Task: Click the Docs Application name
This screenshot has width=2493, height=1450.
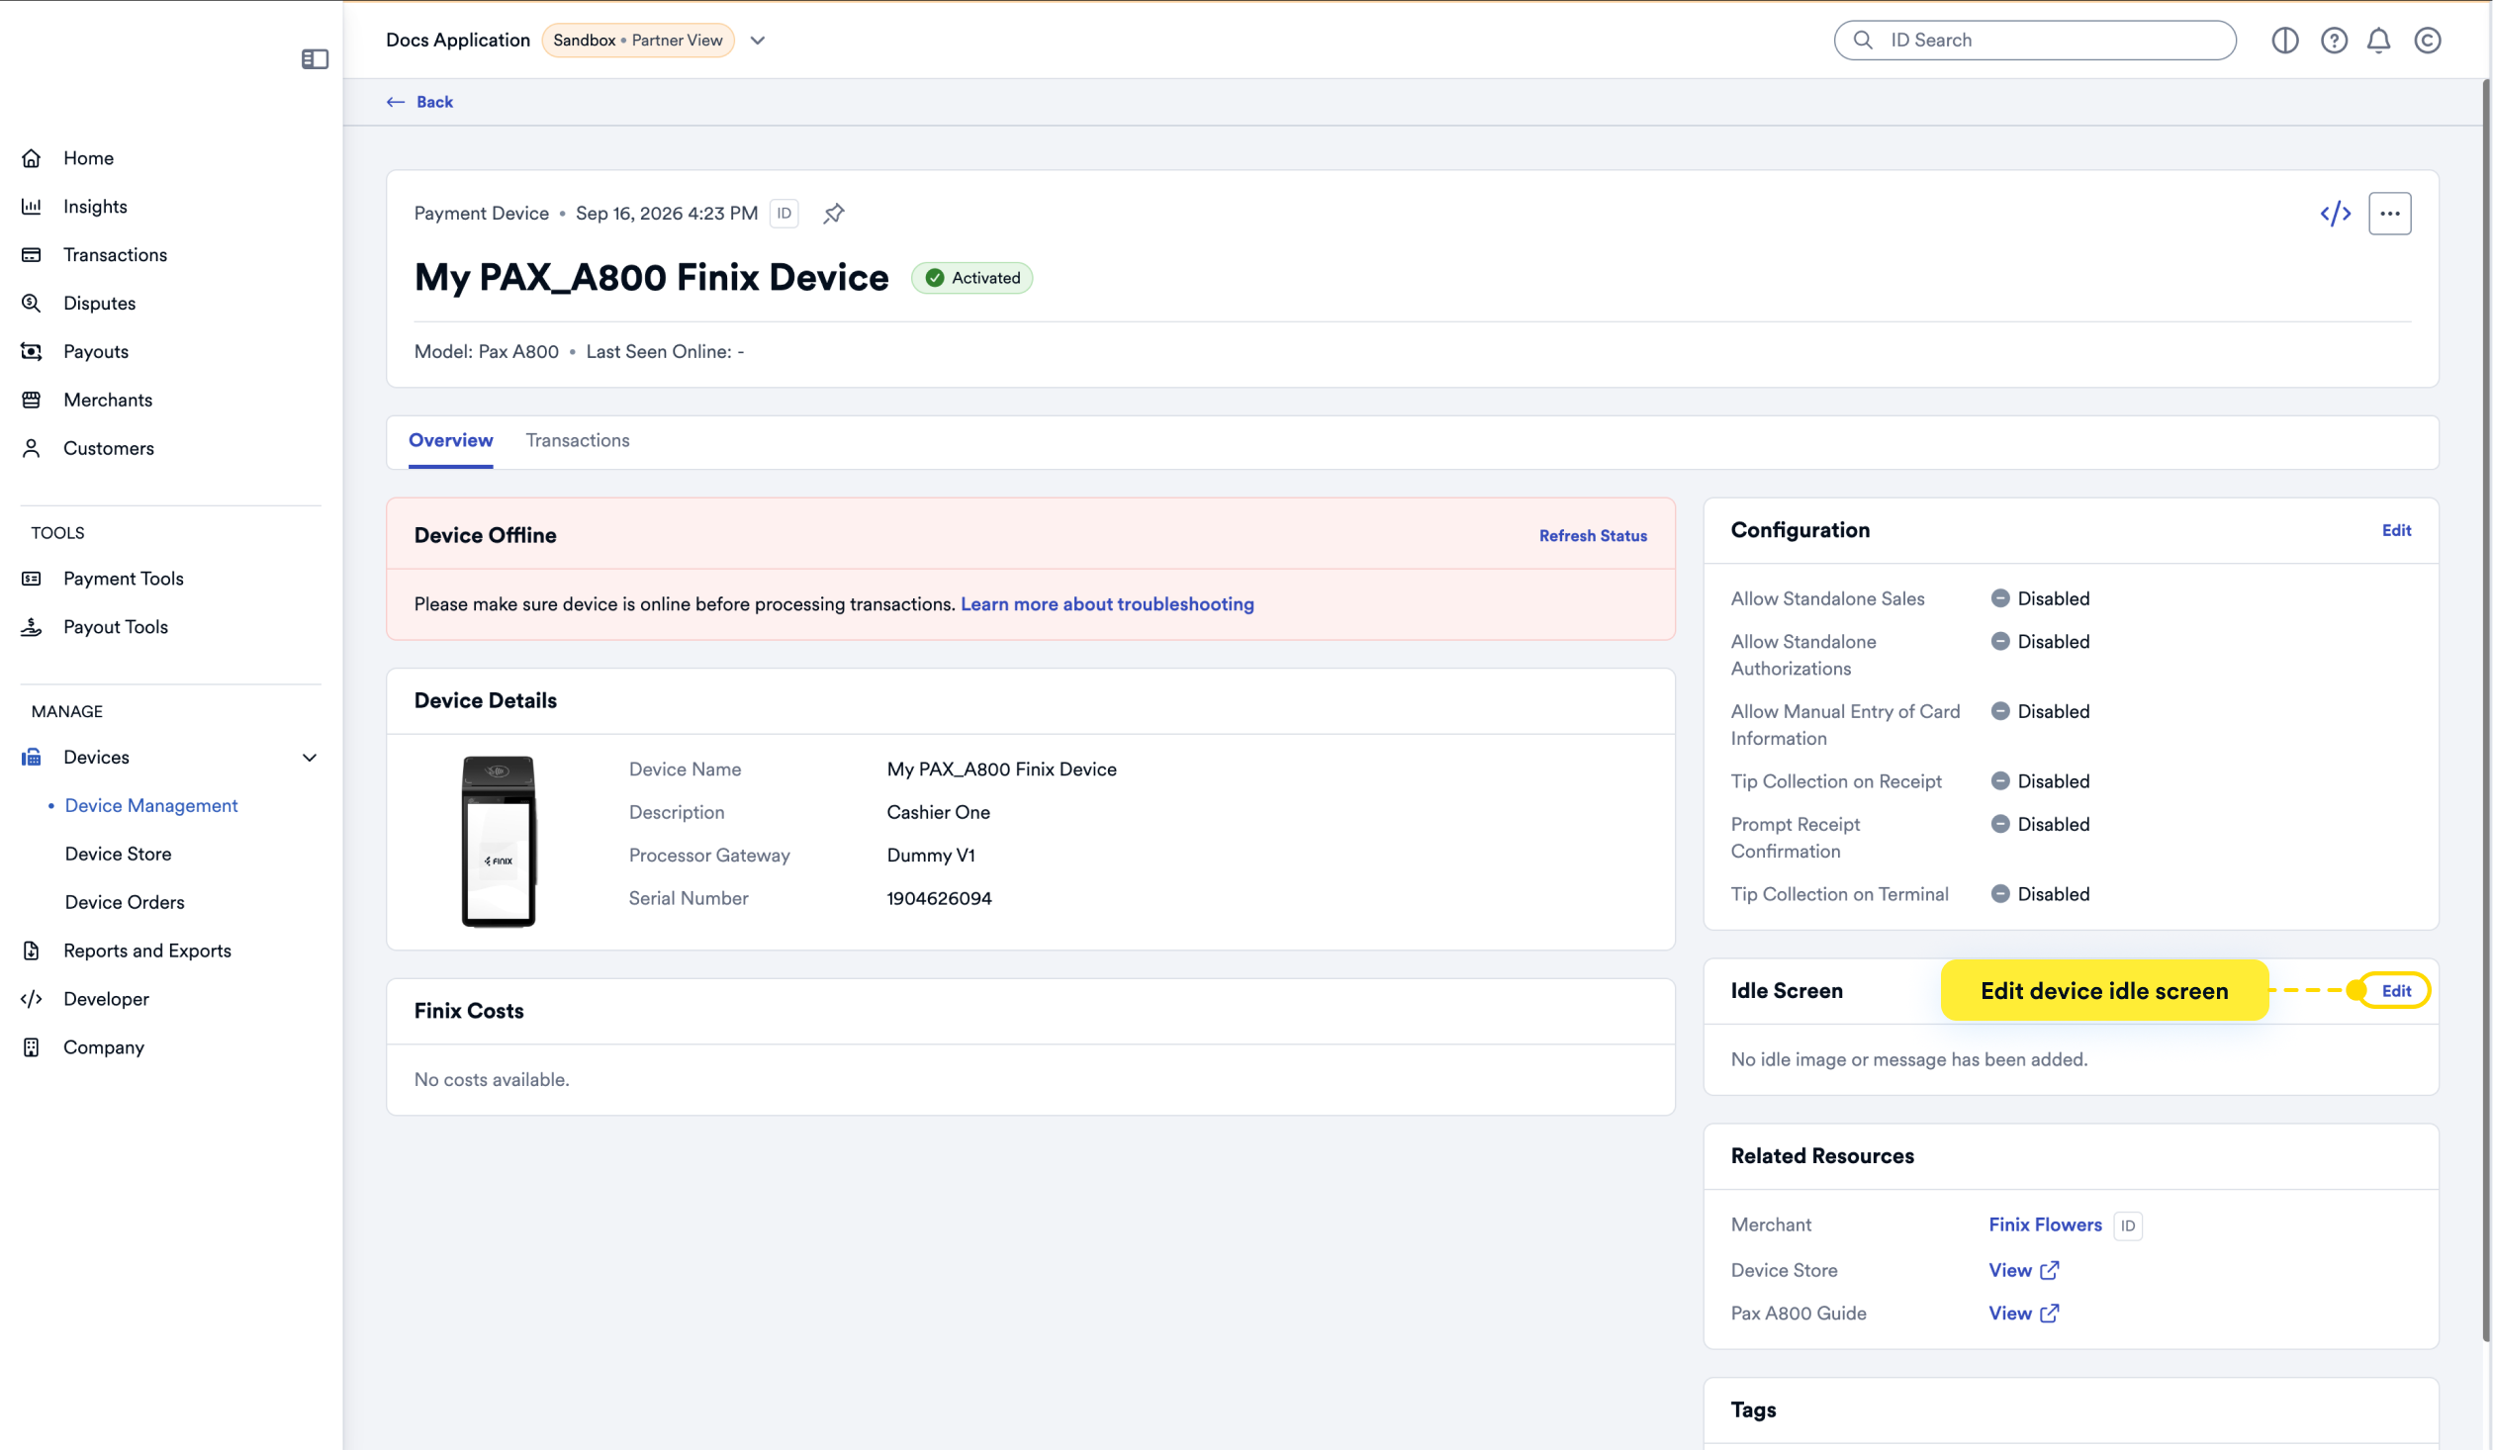Action: (458, 41)
